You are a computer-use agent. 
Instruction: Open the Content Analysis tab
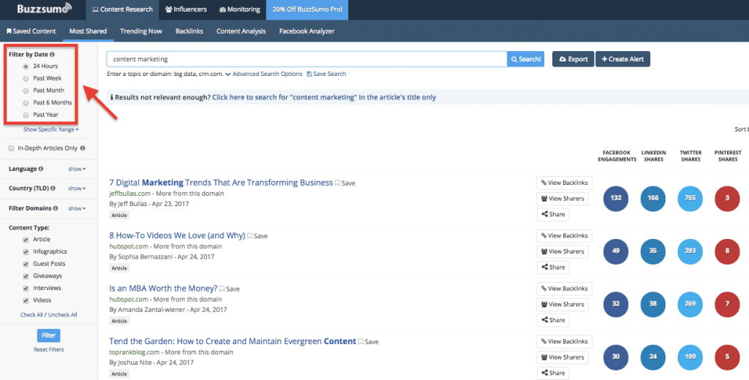pyautogui.click(x=241, y=31)
